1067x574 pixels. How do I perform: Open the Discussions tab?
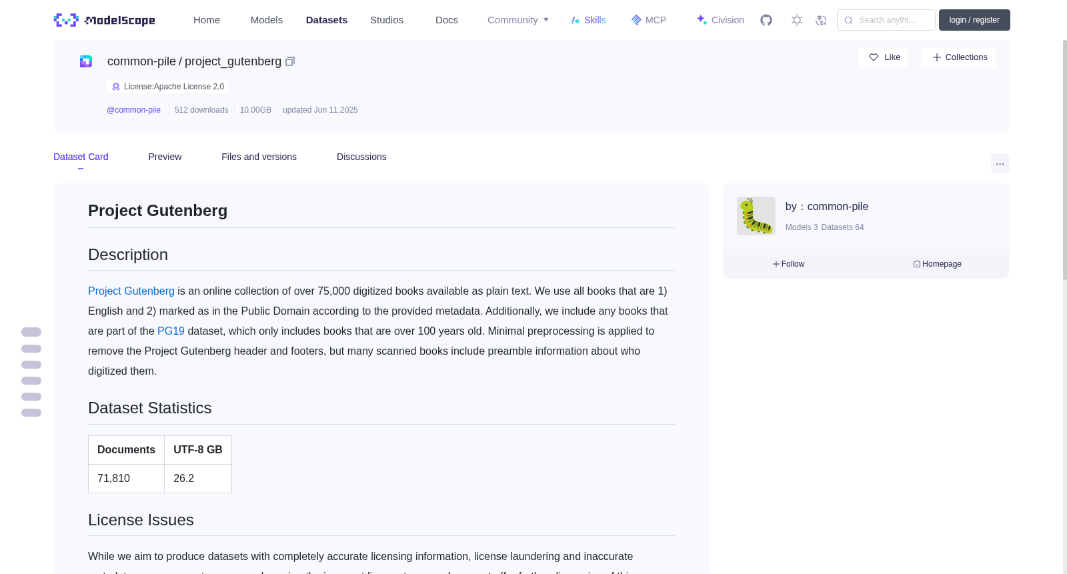[x=361, y=157]
